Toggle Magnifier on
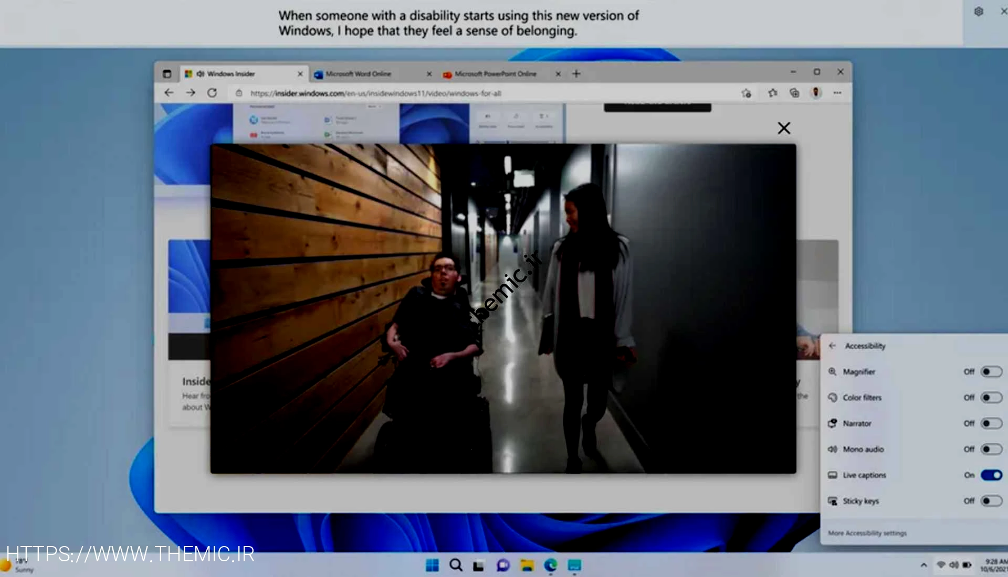The width and height of the screenshot is (1008, 577). [x=991, y=371]
